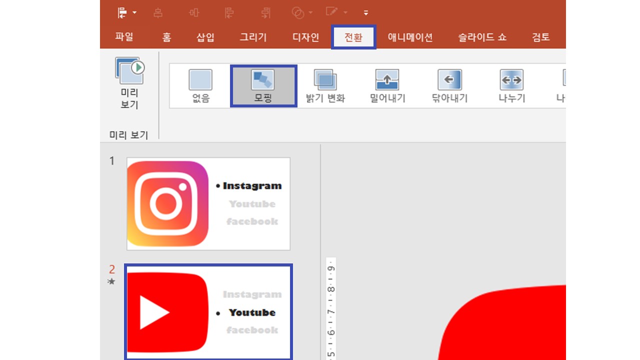The height and width of the screenshot is (360, 640).
Task: Apply the 밝기 변화 transition effect
Action: click(325, 86)
